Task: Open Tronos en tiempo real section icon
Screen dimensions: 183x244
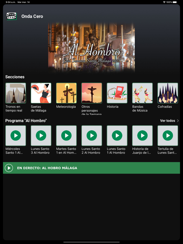Action: click(16, 93)
